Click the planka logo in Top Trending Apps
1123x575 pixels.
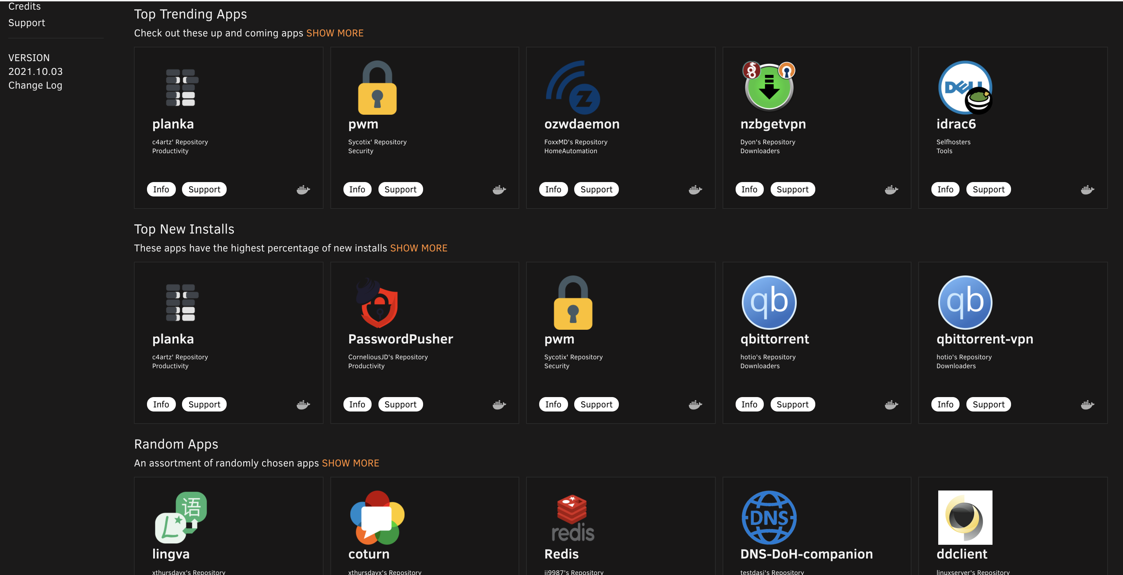click(x=181, y=88)
